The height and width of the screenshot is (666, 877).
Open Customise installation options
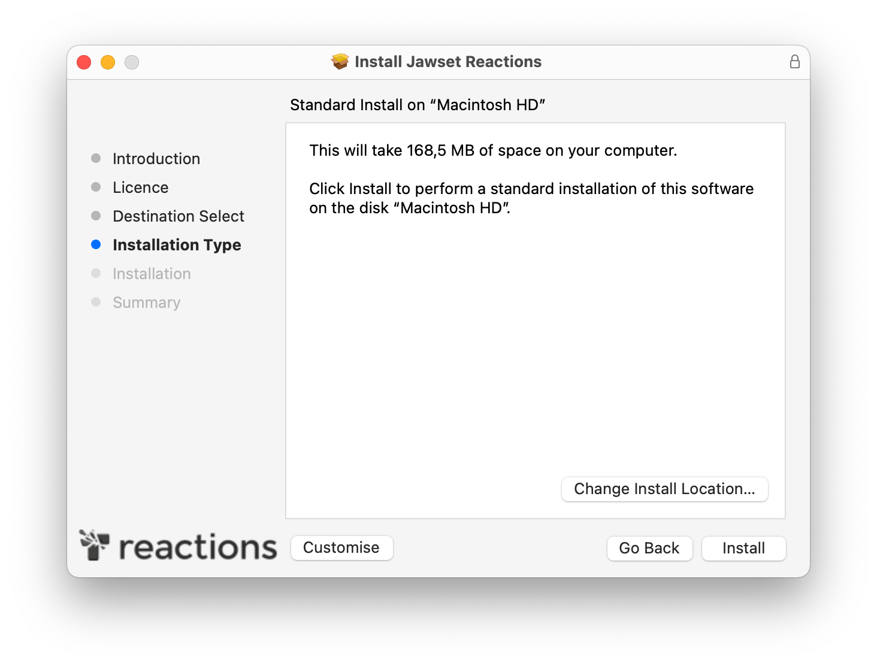[x=341, y=547]
